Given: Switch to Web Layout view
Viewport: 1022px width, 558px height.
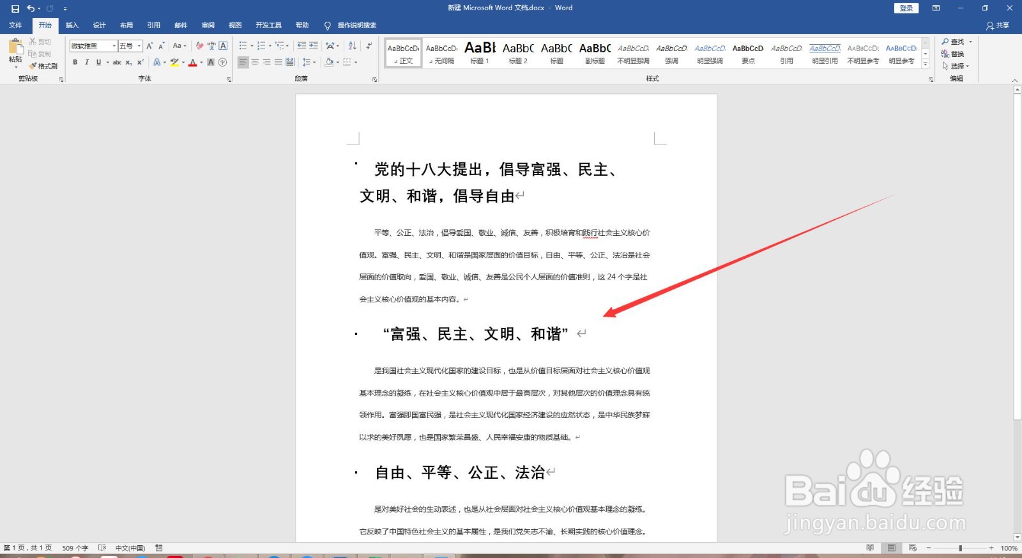Looking at the screenshot, I should (913, 548).
